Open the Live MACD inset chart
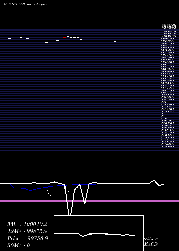 [98, 233]
